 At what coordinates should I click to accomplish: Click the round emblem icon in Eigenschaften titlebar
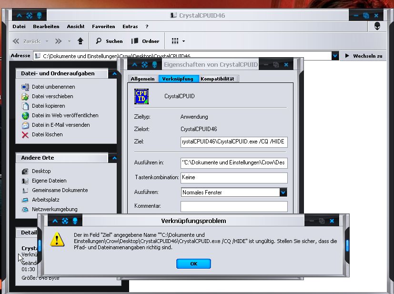pyautogui.click(x=145, y=65)
